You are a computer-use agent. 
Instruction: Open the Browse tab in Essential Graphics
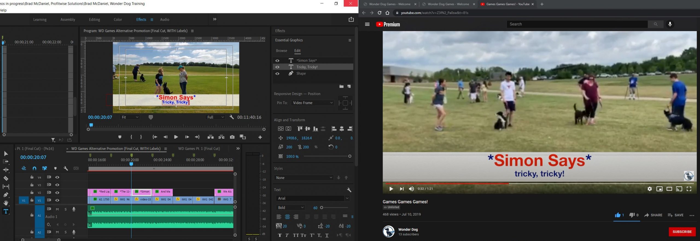point(281,51)
